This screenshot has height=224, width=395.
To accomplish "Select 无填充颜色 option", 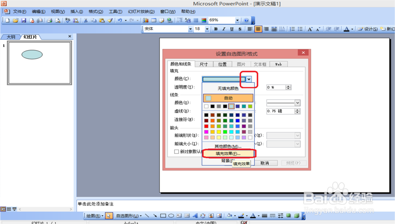I will point(228,88).
